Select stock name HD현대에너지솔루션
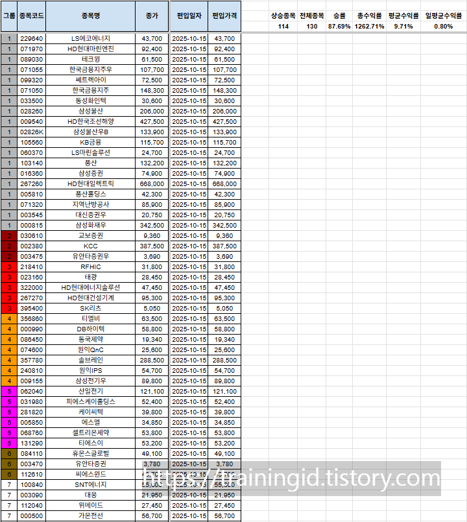The height and width of the screenshot is (522, 467). (91, 287)
